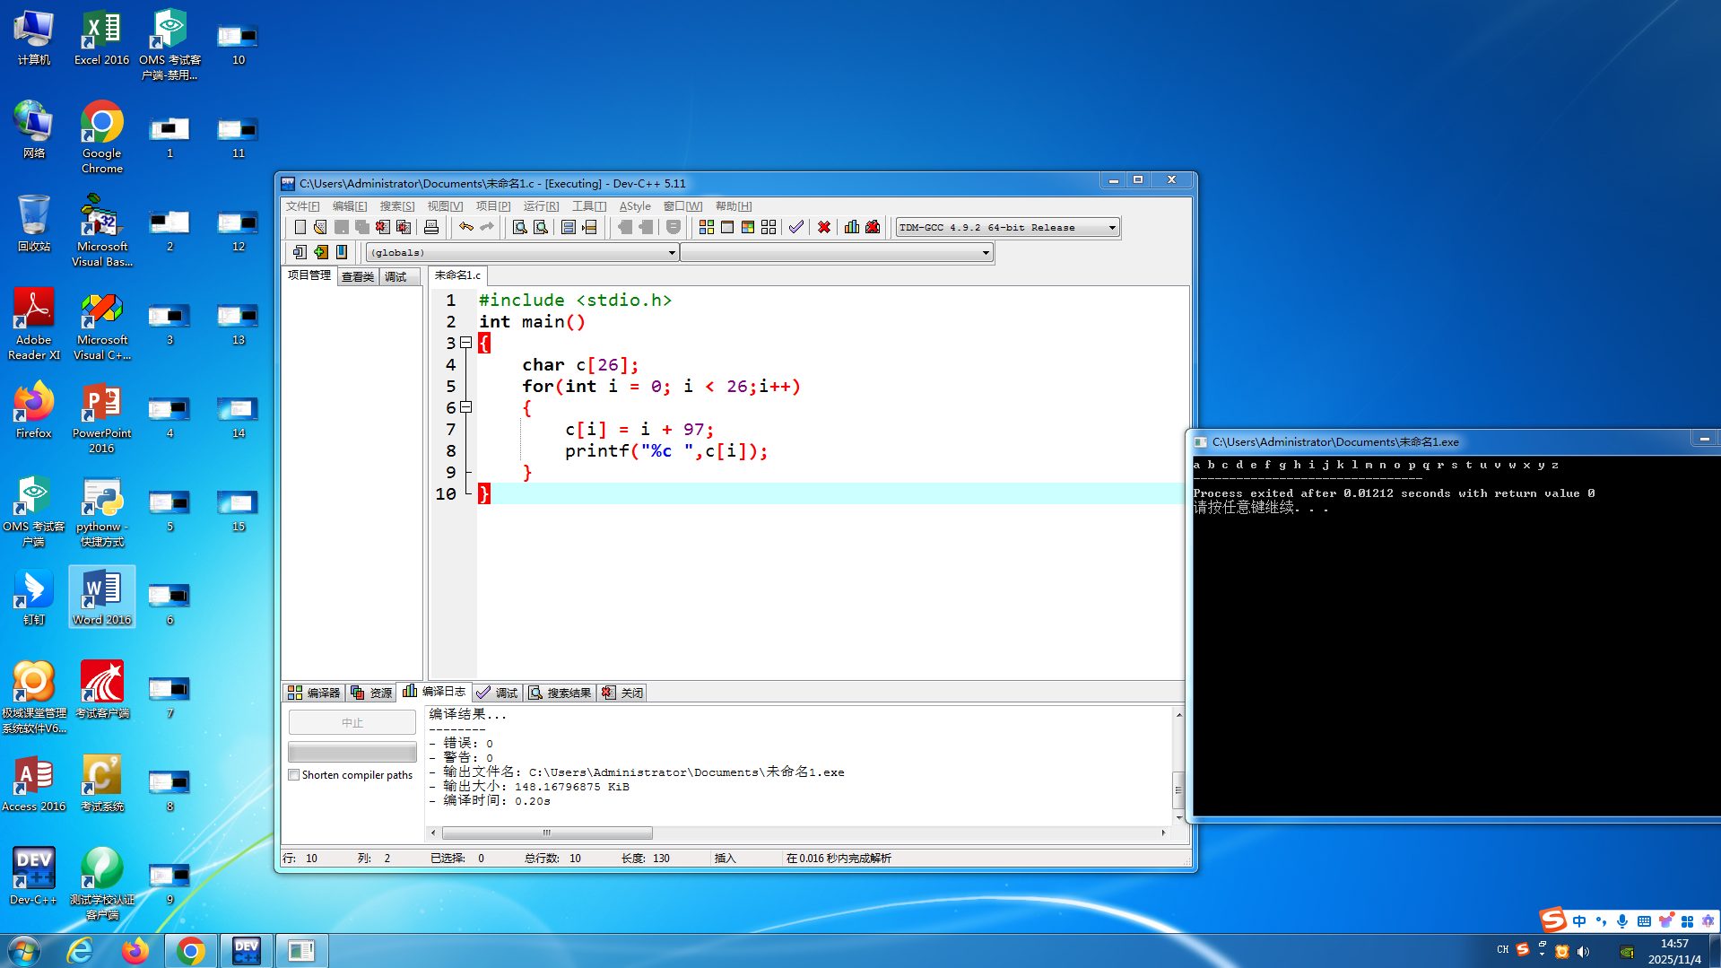Screen dimensions: 1721x968
Task: Open the 文件[F] menu
Action: [x=302, y=206]
